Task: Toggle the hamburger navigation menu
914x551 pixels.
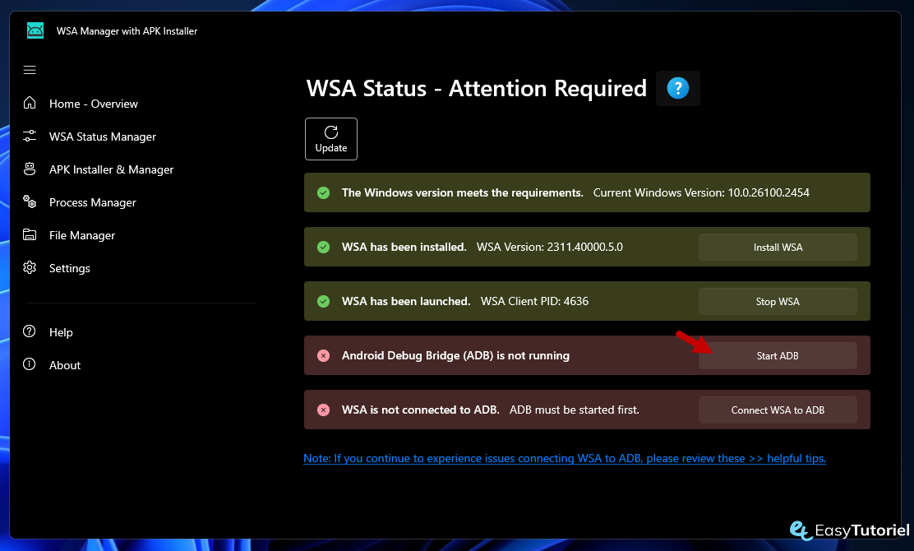Action: [30, 70]
